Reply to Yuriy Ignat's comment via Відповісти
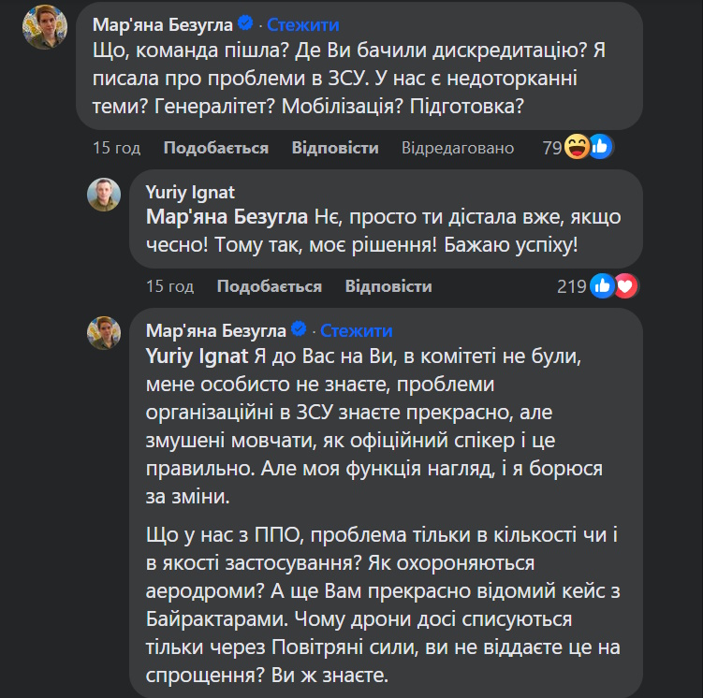Screen dimensions: 703x698 (x=388, y=286)
